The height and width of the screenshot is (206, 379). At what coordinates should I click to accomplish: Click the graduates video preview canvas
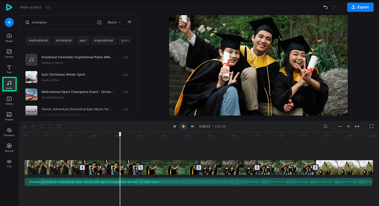(258, 65)
